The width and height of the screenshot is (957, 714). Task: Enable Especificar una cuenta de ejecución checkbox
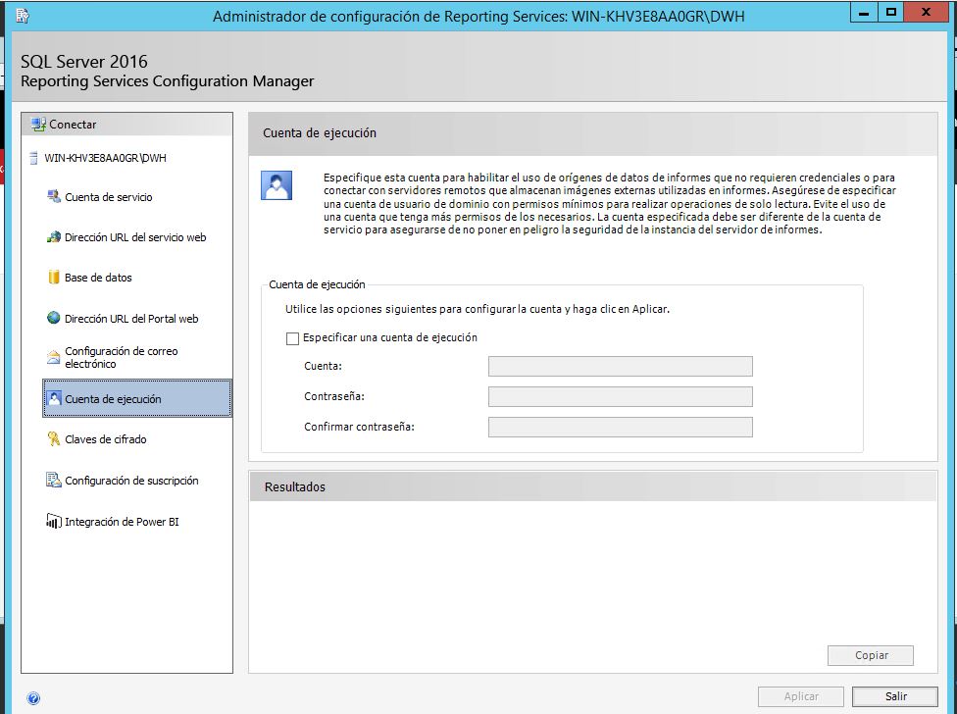pyautogui.click(x=292, y=338)
